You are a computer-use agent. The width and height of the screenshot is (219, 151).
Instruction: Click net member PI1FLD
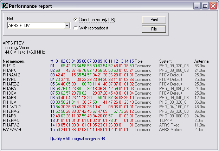click(x=9, y=66)
